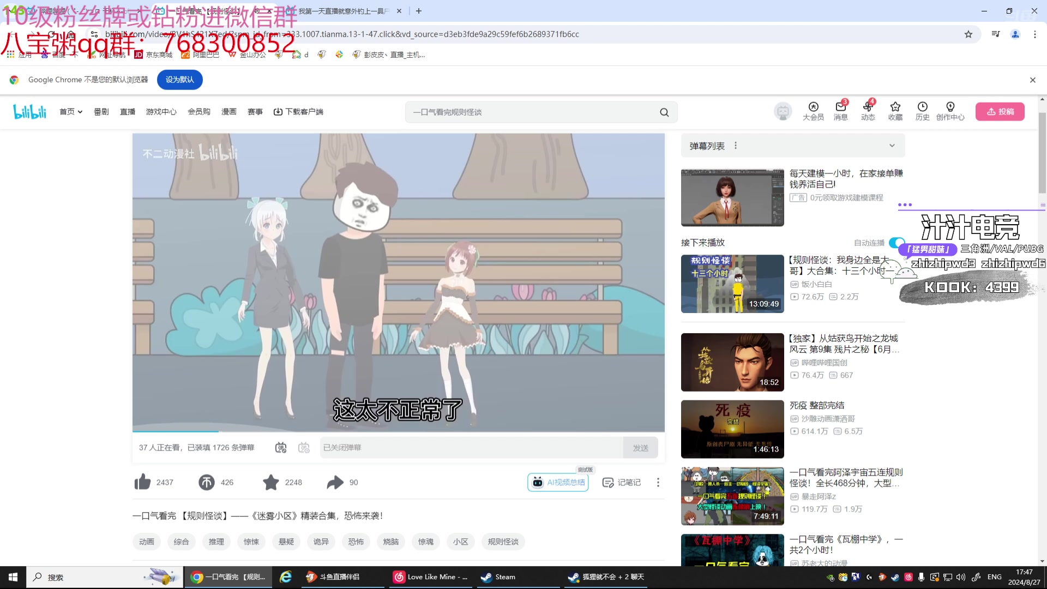Click the search magnifier icon

(664, 112)
